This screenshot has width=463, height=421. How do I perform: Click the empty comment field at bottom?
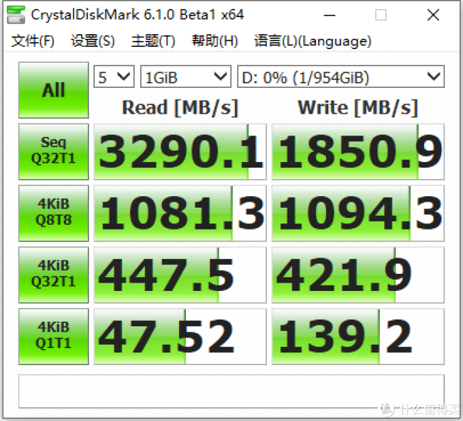(x=231, y=392)
